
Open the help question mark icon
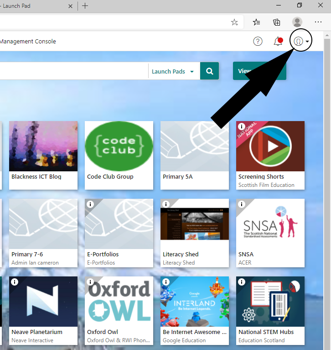pyautogui.click(x=258, y=41)
